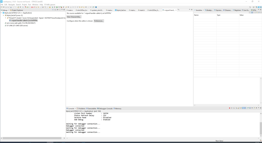
Task: Select signal handler called stack frame
Action: click(x=23, y=20)
